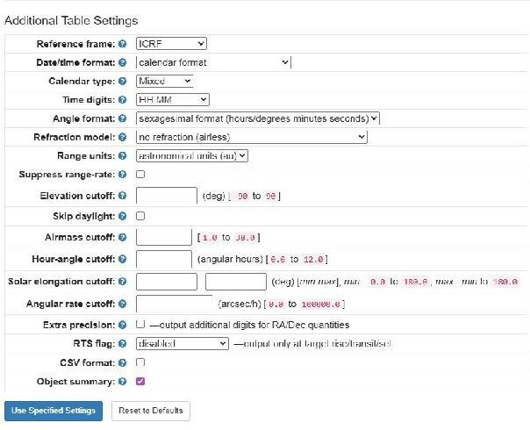The width and height of the screenshot is (530, 430).
Task: Uncheck the Object summary checkbox
Action: [x=140, y=382]
